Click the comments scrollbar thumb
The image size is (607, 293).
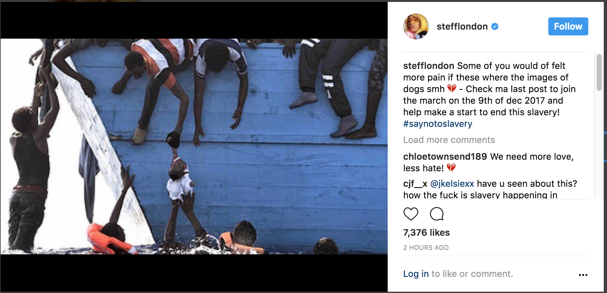point(599,72)
